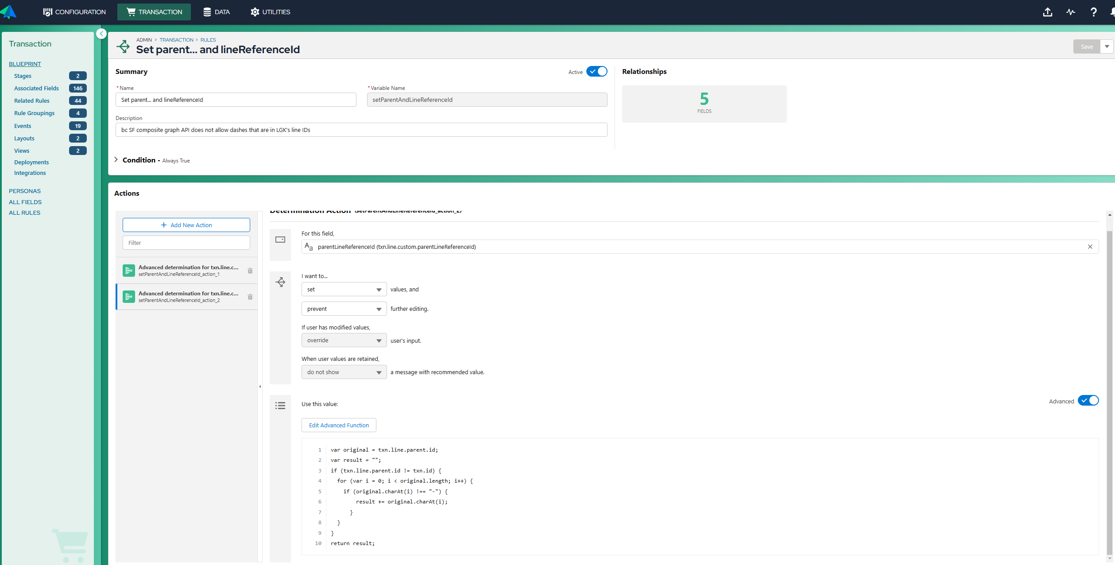This screenshot has height=565, width=1115.
Task: Open Events in sidebar
Action: coord(23,126)
